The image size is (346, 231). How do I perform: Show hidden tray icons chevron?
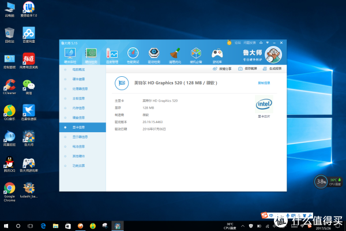[243, 226]
